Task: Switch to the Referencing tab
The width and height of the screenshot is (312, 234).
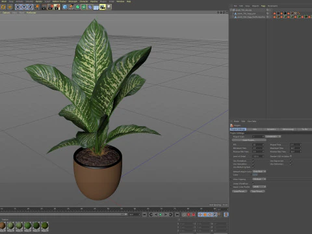Action: click(288, 129)
